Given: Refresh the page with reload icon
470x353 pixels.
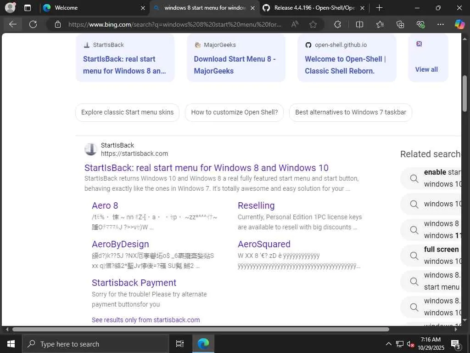Looking at the screenshot, I should pos(33,24).
